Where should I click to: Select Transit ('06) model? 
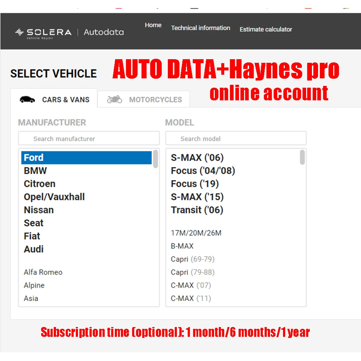click(x=197, y=210)
